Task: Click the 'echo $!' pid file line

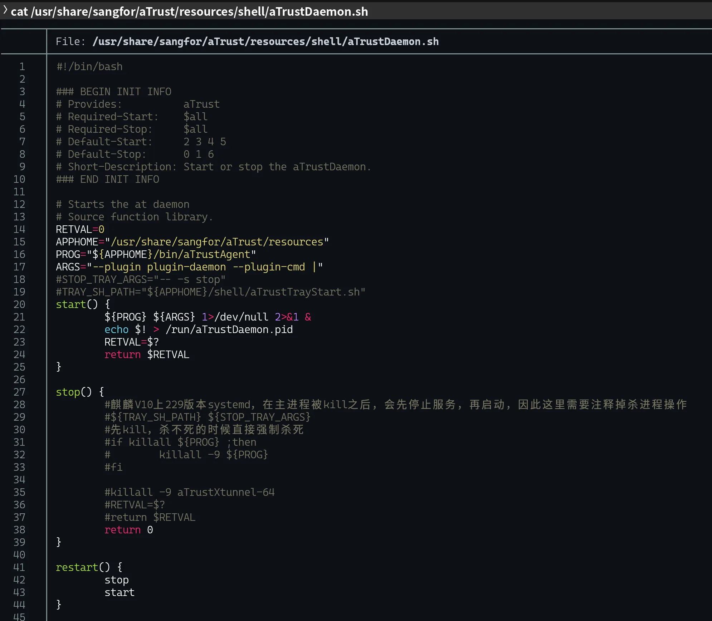Action: [199, 329]
